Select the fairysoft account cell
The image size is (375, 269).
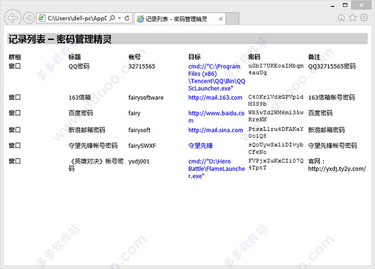point(139,130)
